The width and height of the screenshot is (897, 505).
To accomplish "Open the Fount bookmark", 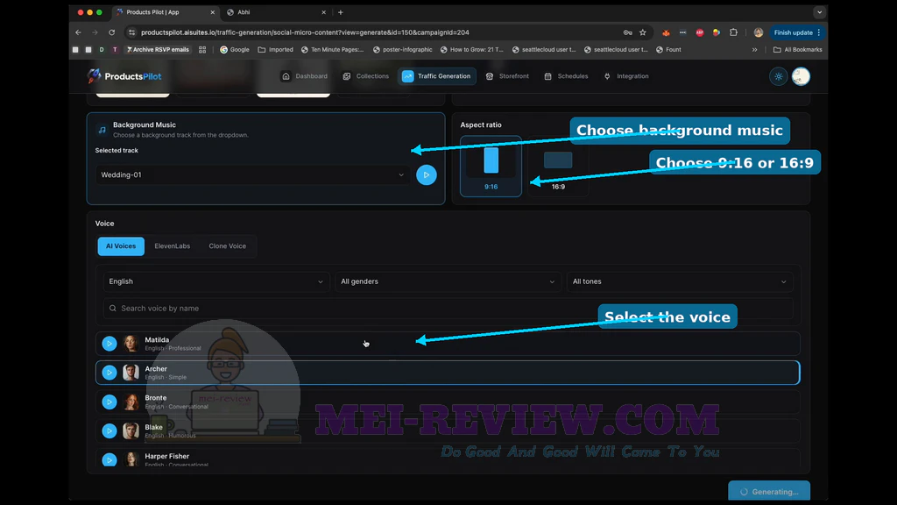I will pyautogui.click(x=668, y=50).
